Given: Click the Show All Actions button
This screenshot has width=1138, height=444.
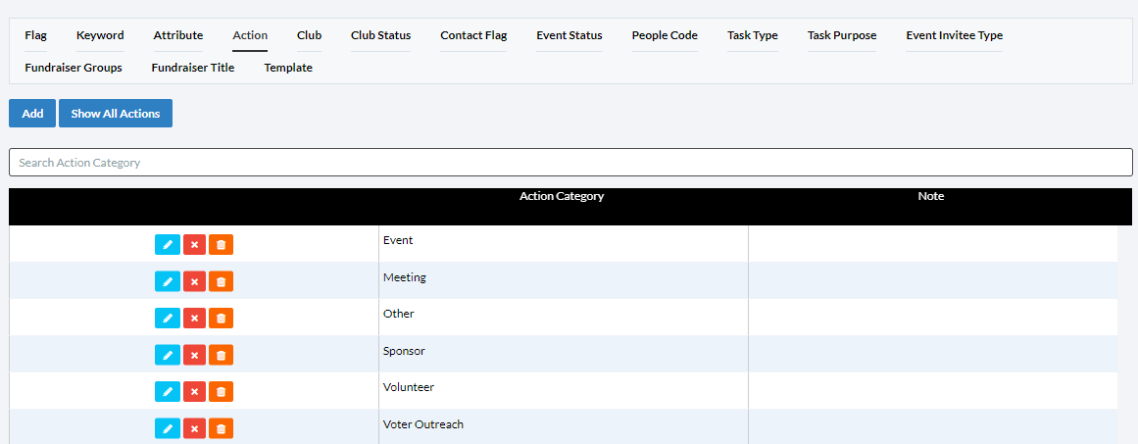Looking at the screenshot, I should [116, 114].
